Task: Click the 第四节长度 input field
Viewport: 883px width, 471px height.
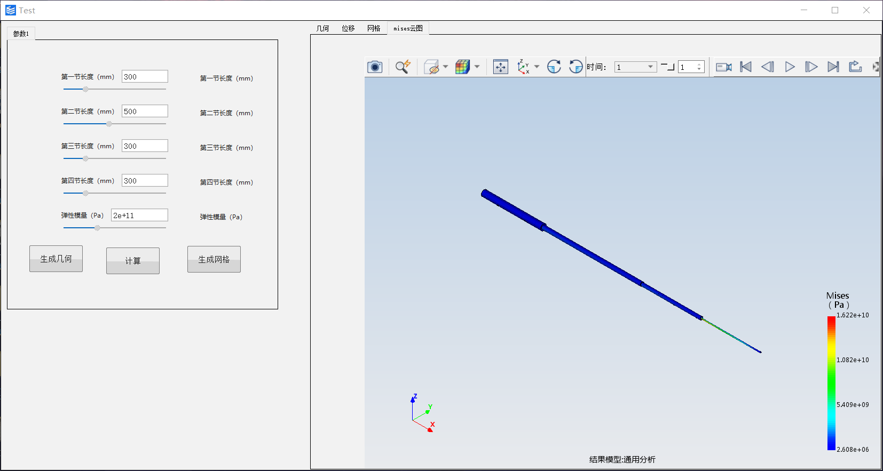Action: pos(145,180)
